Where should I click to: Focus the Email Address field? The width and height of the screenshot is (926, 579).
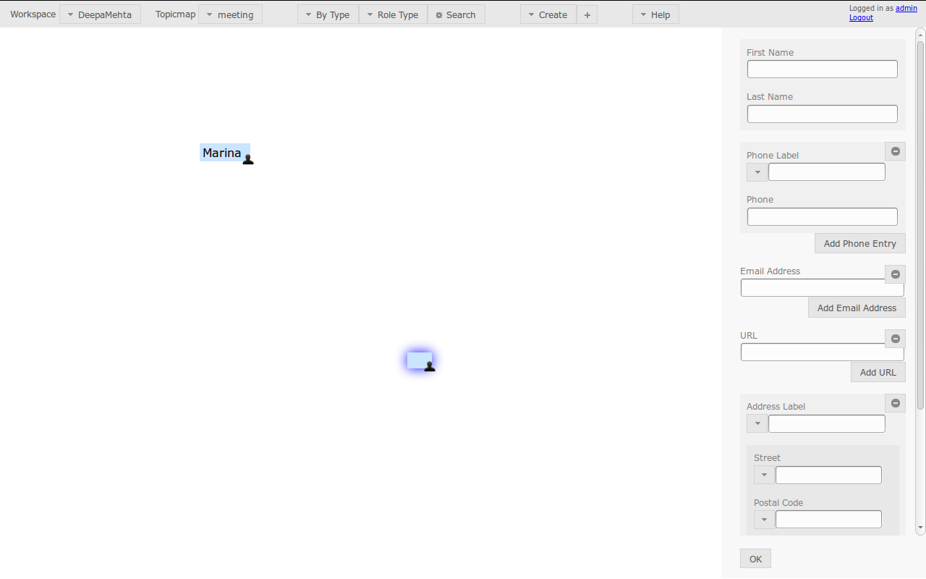[x=823, y=288]
